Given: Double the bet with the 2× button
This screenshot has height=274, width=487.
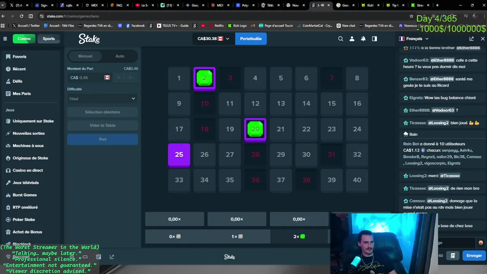Looking at the screenshot, I should [x=131, y=77].
